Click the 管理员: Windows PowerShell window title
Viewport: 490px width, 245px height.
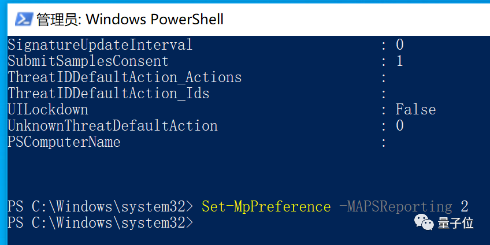tap(130, 19)
